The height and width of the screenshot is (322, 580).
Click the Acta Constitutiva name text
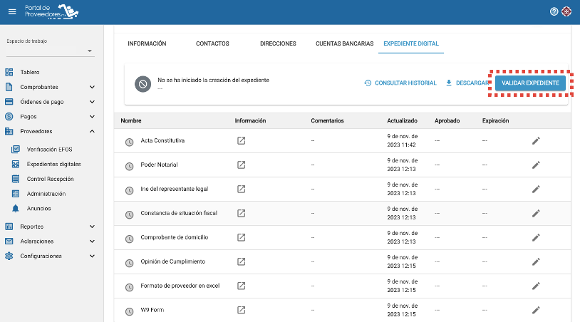pos(162,140)
